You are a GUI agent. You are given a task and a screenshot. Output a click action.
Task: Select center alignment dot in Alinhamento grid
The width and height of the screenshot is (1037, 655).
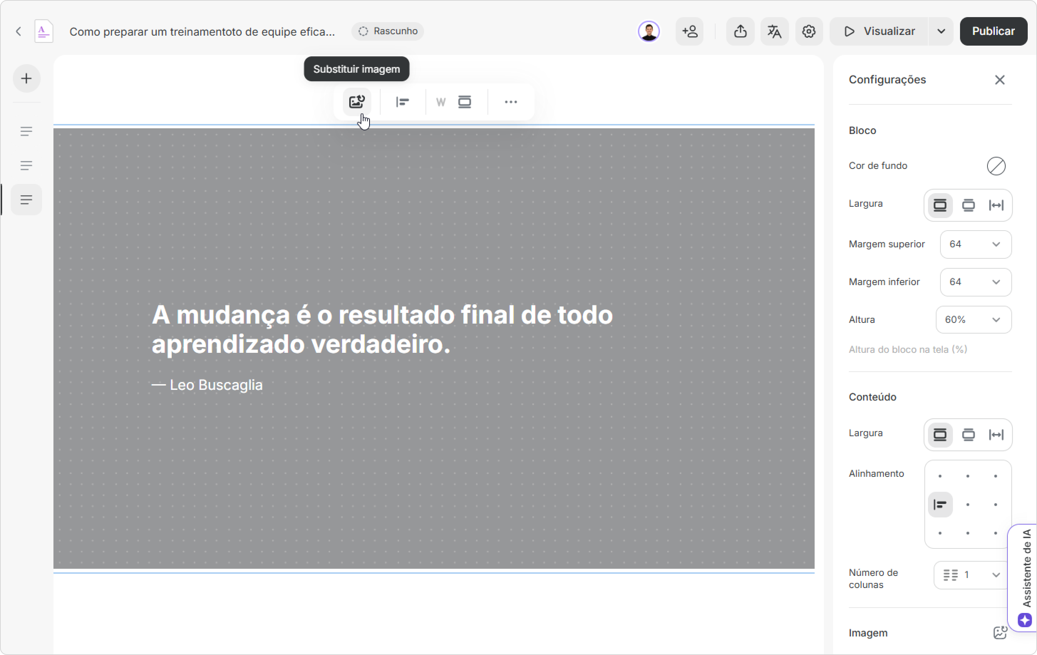pyautogui.click(x=968, y=504)
